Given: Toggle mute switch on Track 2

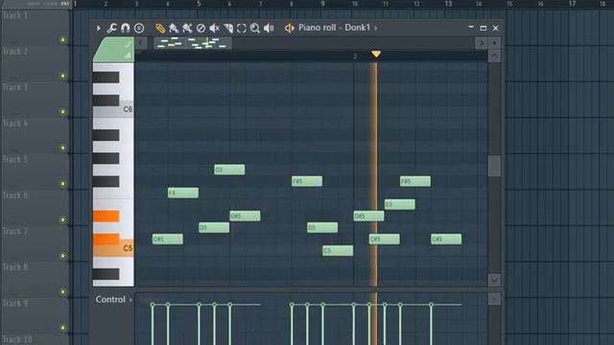Looking at the screenshot, I should tap(63, 76).
